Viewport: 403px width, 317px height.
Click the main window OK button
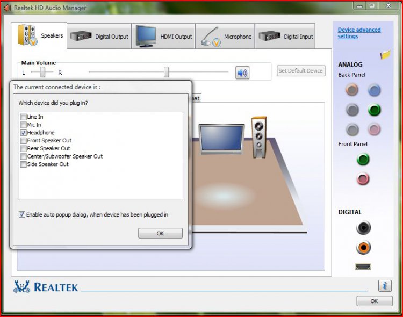tap(375, 301)
